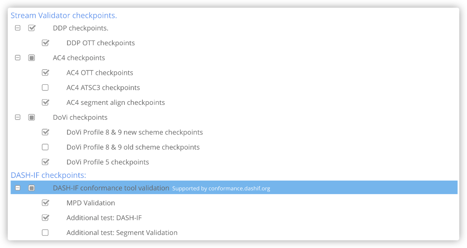Uncheck DoVi Profile 8 & 9 new scheme
The width and height of the screenshot is (467, 248).
pyautogui.click(x=45, y=132)
